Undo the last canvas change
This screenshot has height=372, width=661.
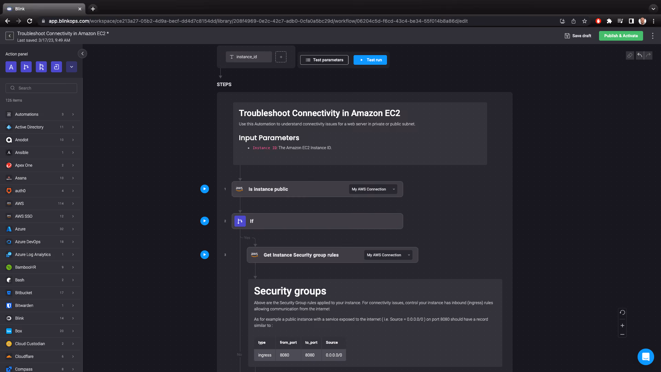coord(640,55)
